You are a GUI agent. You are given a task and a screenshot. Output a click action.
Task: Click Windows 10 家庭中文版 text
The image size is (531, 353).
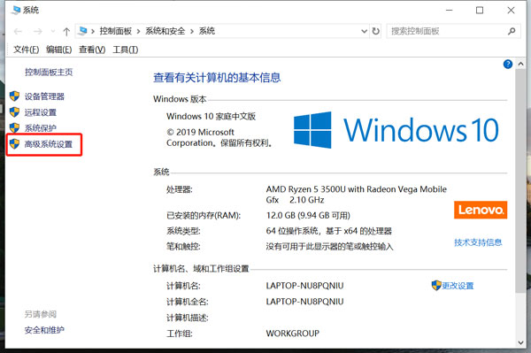point(211,117)
